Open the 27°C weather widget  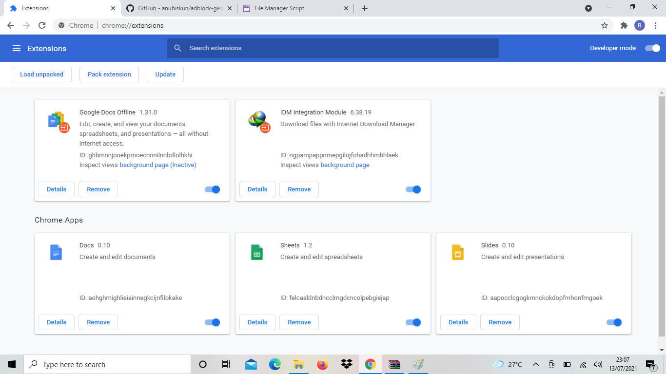point(508,364)
